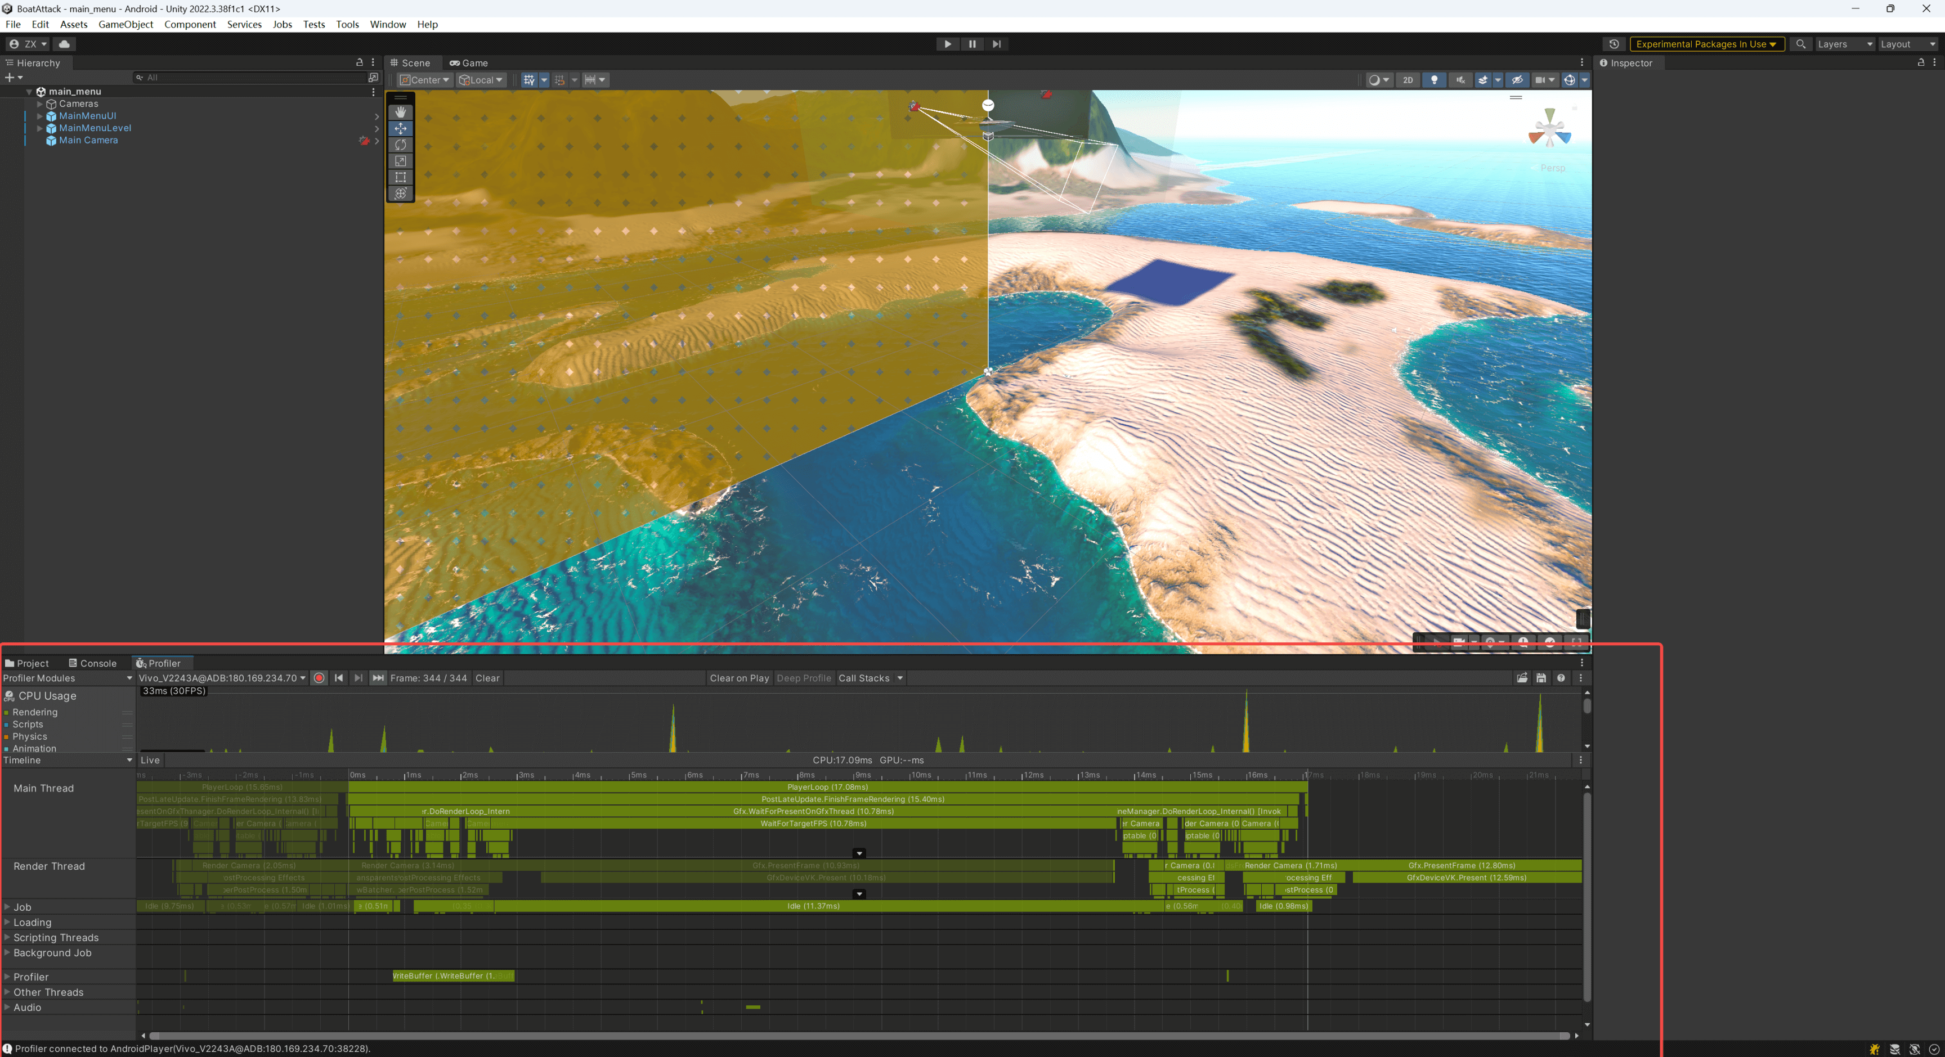This screenshot has height=1057, width=1945.
Task: Select the Rotate tool in scene toolbar
Action: coord(400,144)
